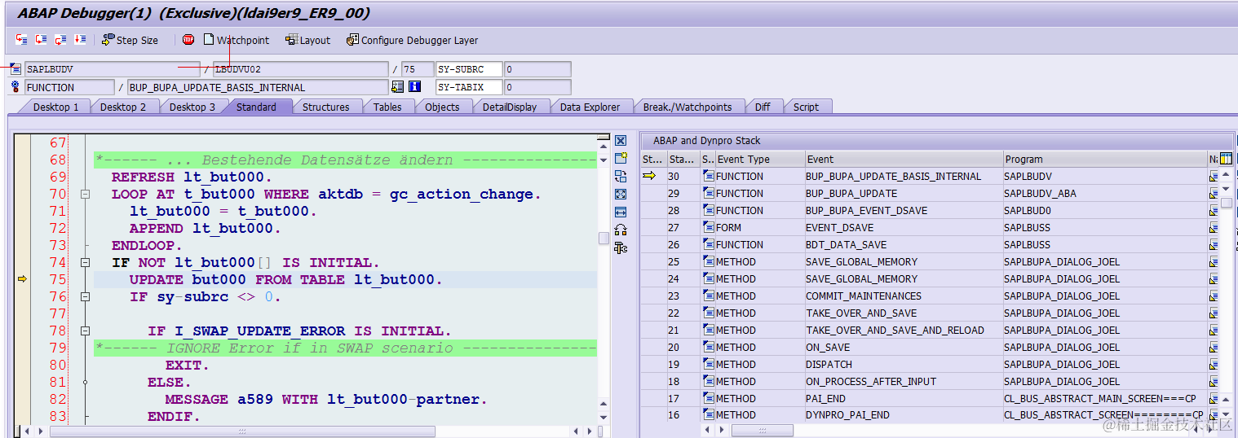Click the Event Type column header
1238x438 pixels.
click(x=759, y=160)
